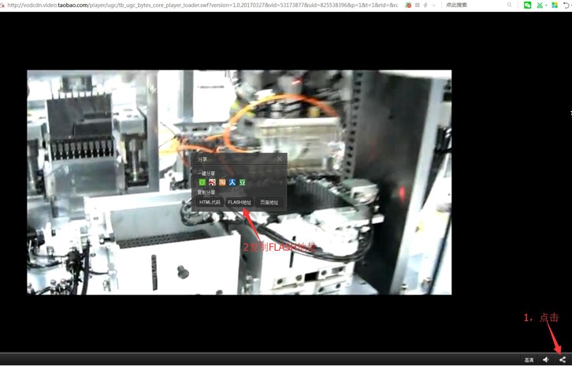Open the colorful grid apps icon

coord(555,5)
